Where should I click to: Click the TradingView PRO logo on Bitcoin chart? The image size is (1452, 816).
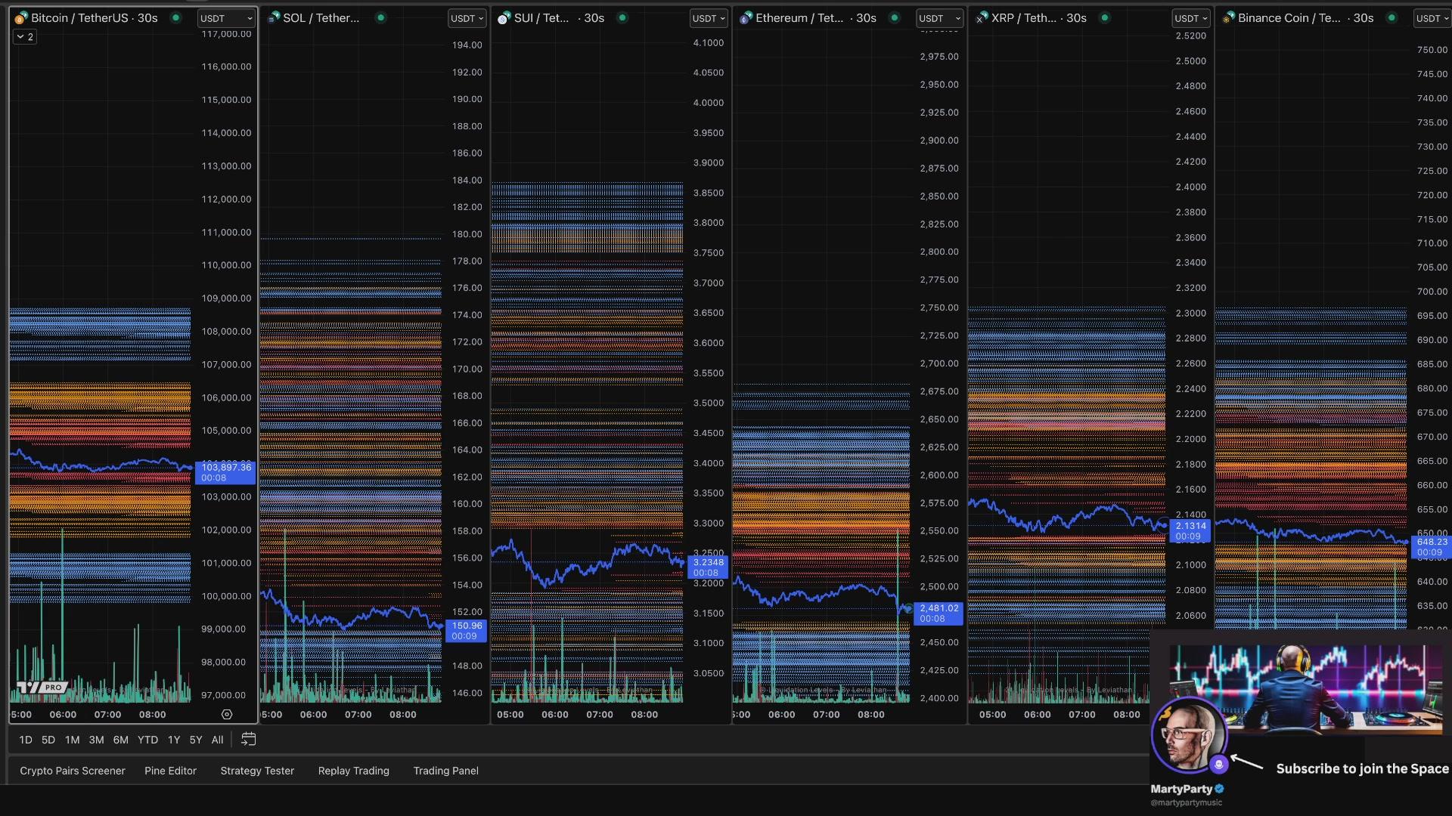[42, 687]
